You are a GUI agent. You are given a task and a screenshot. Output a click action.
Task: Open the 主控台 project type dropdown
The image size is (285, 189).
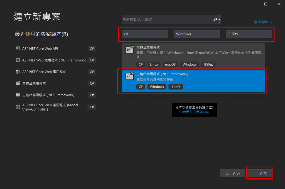coord(249,34)
